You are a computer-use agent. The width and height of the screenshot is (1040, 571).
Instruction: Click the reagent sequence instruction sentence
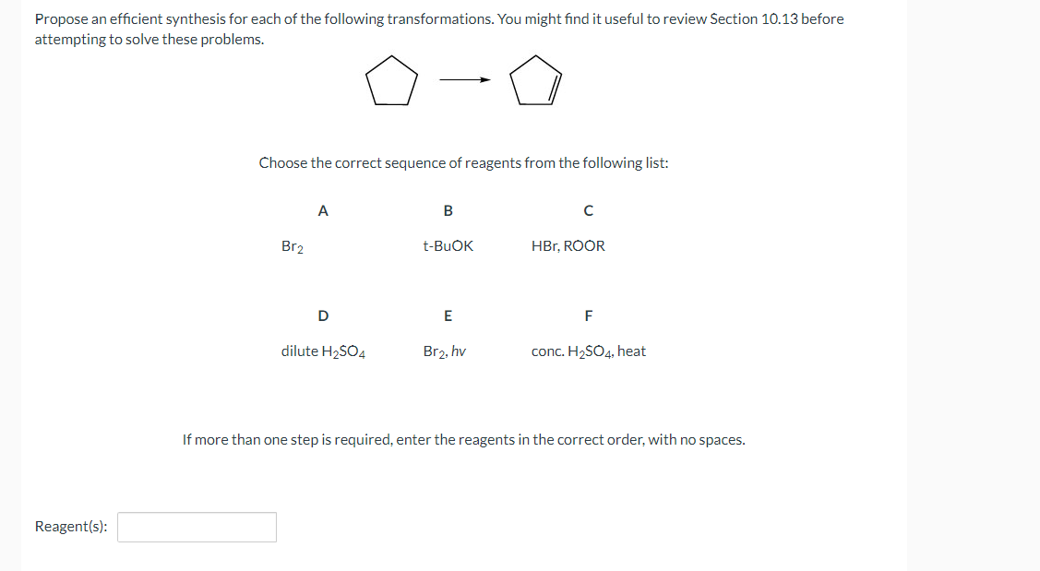coord(463,439)
